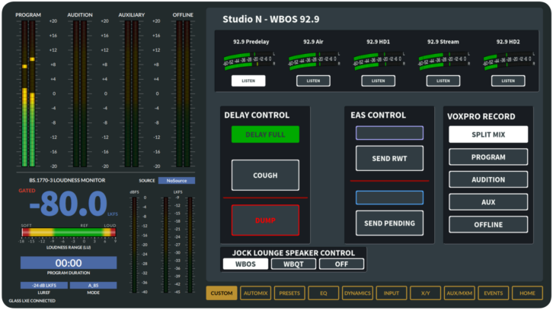Click the blue-outlined field above SEND PENDING
The image size is (553, 310).
coord(389,198)
